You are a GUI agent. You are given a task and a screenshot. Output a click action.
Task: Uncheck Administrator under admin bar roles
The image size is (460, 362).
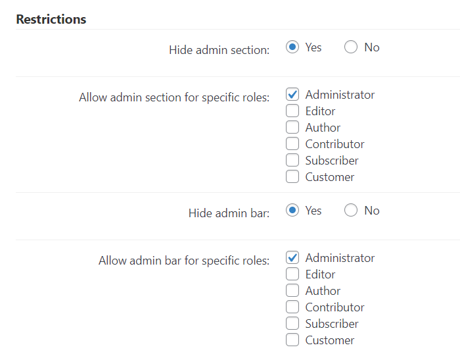tap(293, 258)
